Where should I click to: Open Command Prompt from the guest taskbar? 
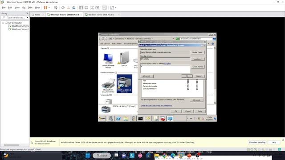tap(140, 119)
